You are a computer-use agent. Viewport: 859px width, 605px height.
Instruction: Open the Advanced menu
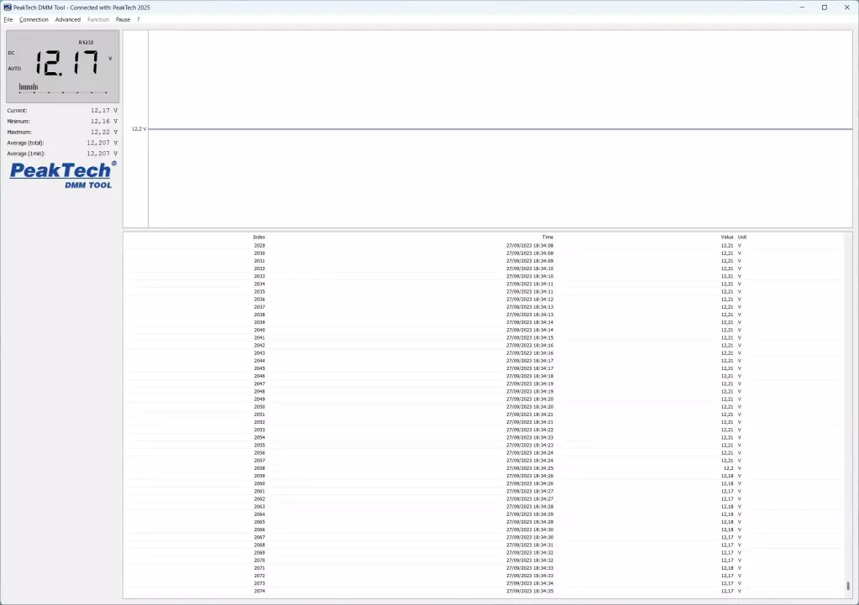(x=68, y=19)
